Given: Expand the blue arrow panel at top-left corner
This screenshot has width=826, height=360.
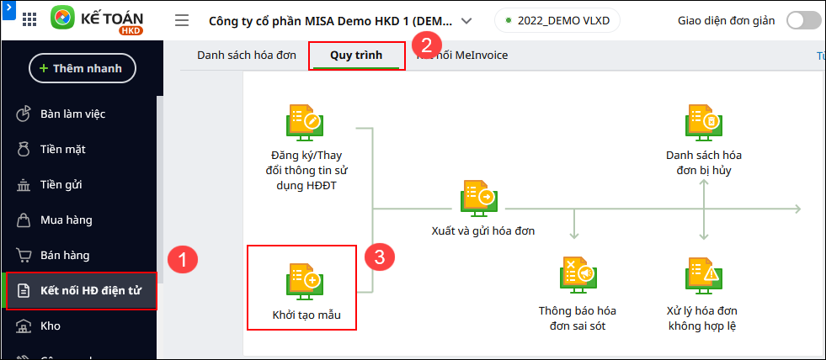Looking at the screenshot, I should pyautogui.click(x=8, y=10).
